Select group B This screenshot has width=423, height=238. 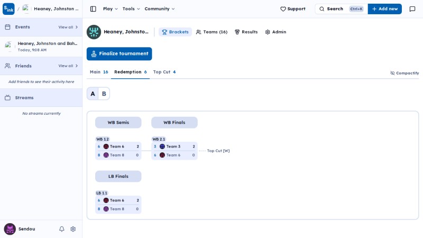tap(104, 94)
